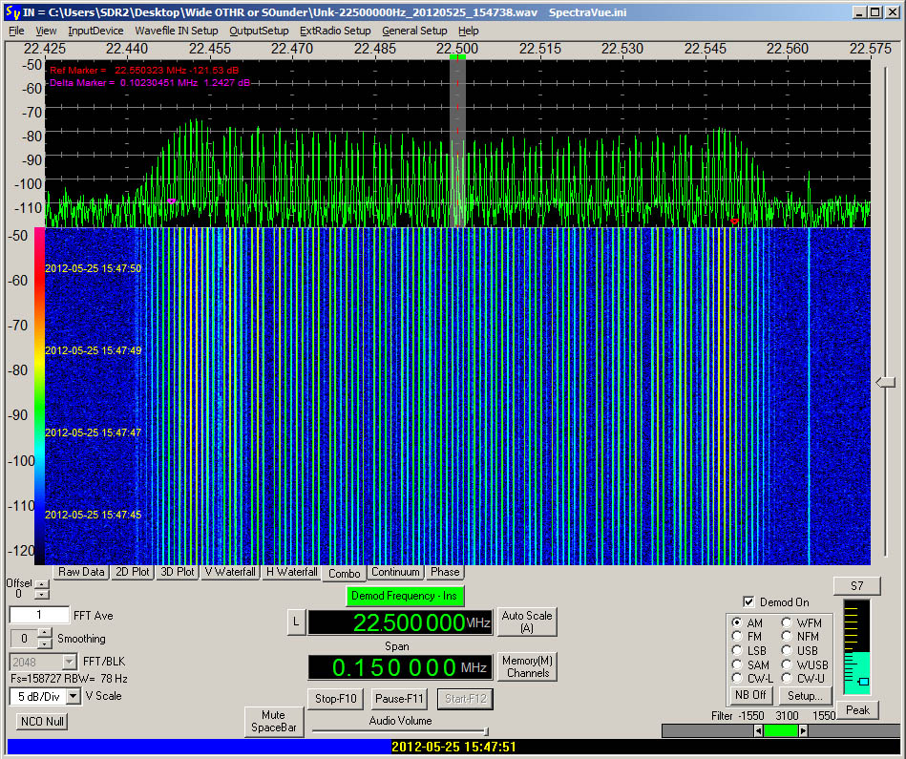Screen dimensions: 906x759
Task: Click the NCO Null button
Action: [x=42, y=722]
